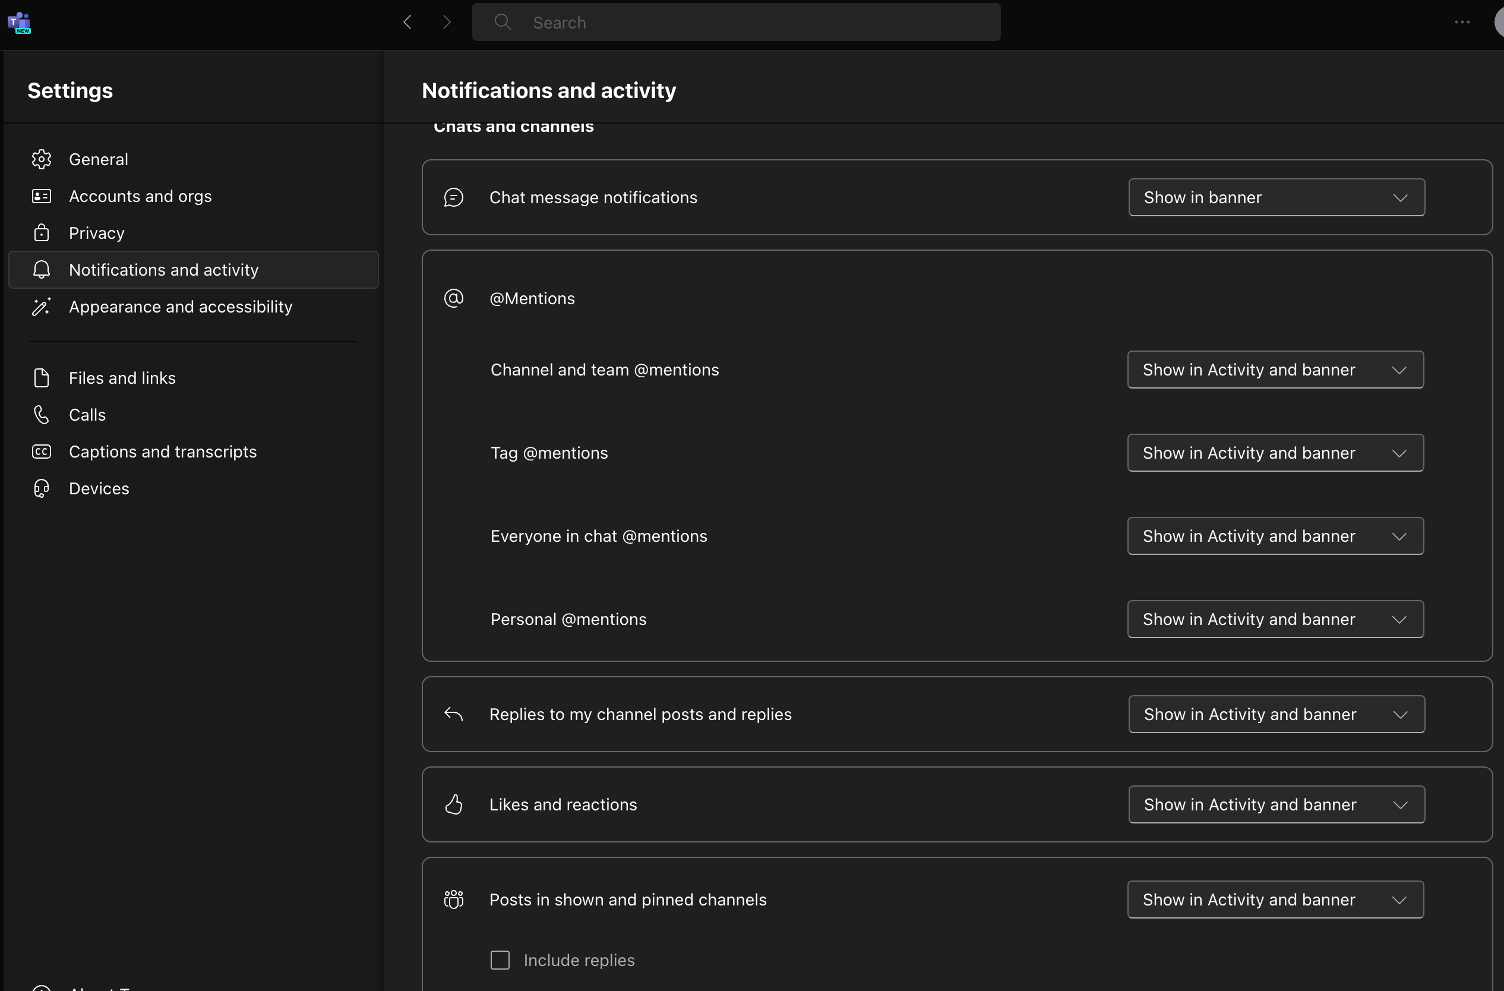Change Personal @mentions notification setting

pyautogui.click(x=1275, y=619)
